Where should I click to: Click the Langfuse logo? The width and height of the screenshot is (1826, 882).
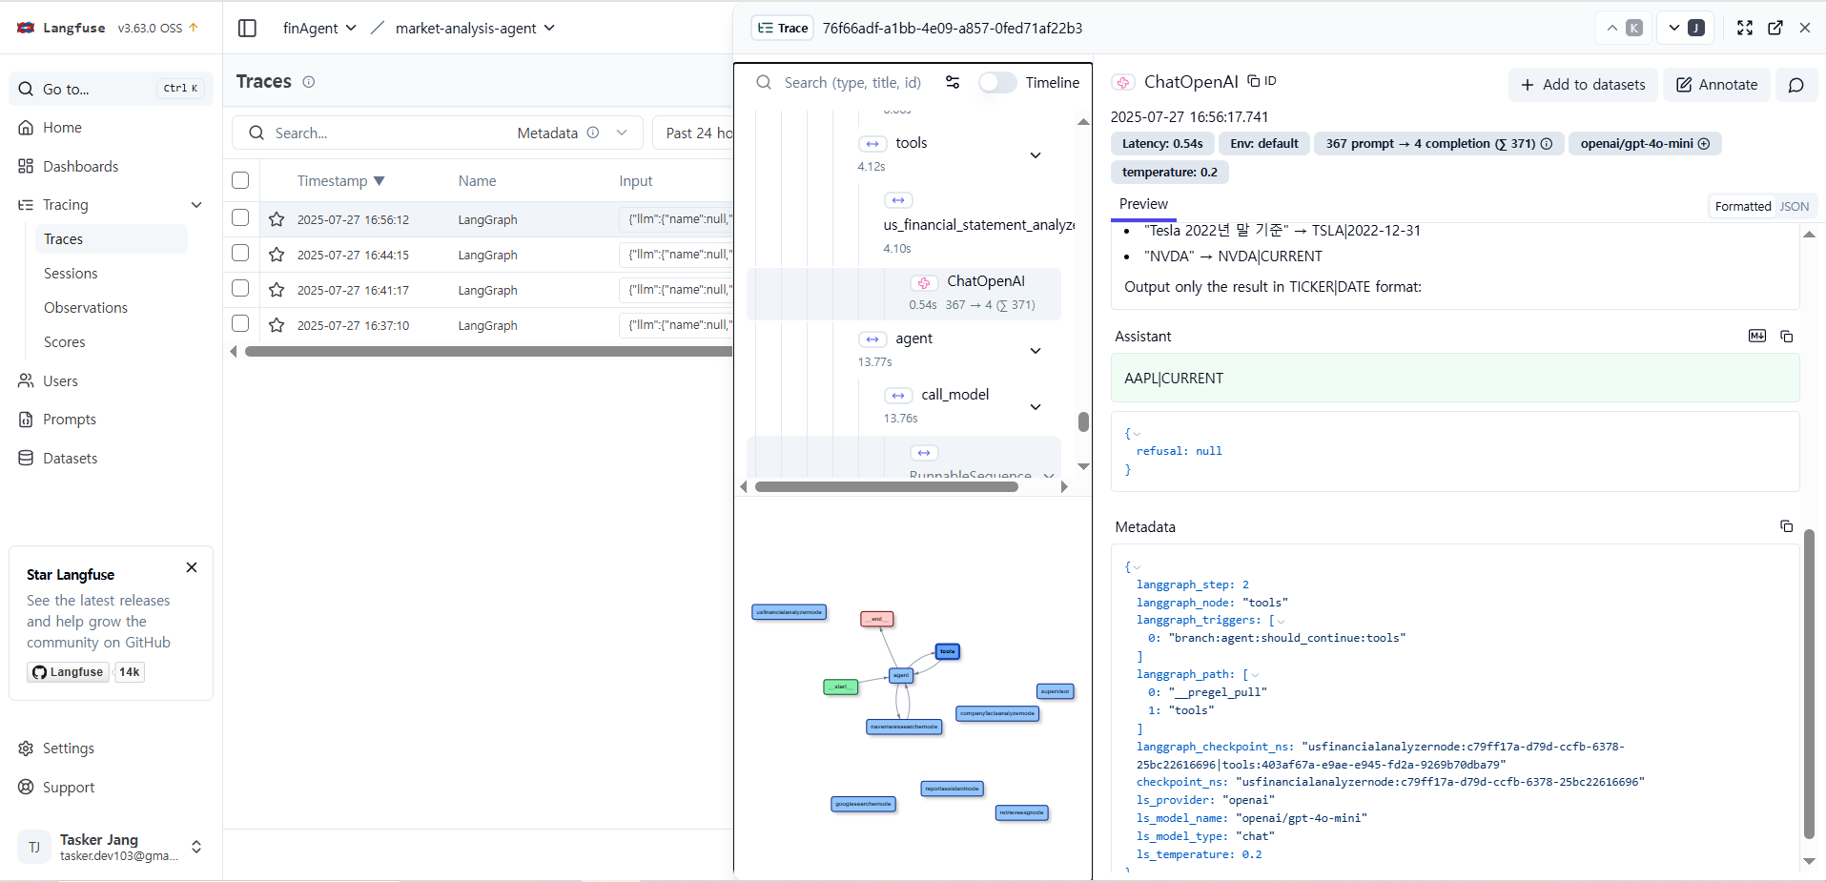[61, 28]
